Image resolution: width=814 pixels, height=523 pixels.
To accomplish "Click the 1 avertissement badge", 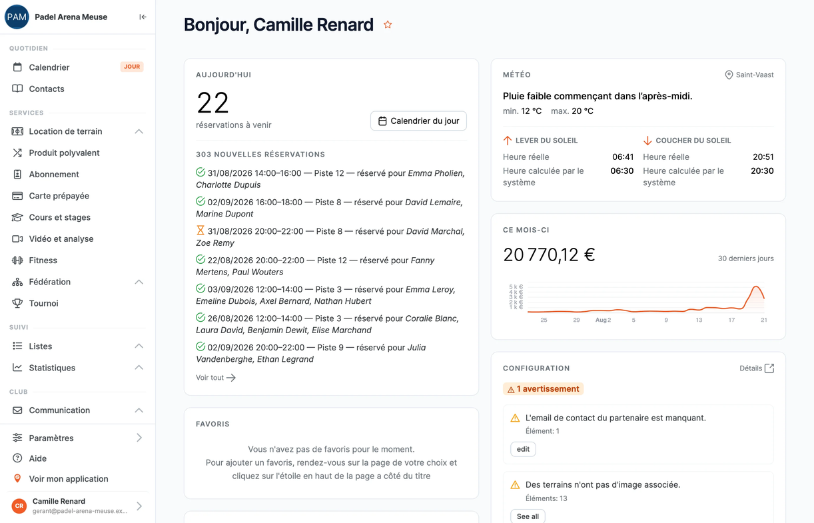I will [x=543, y=389].
